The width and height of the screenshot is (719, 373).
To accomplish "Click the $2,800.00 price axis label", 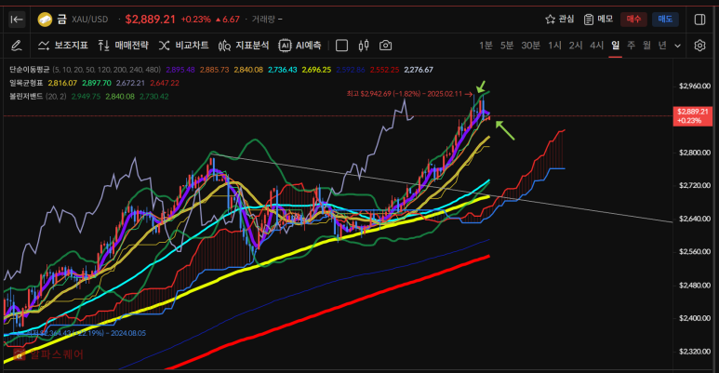I will (x=694, y=153).
